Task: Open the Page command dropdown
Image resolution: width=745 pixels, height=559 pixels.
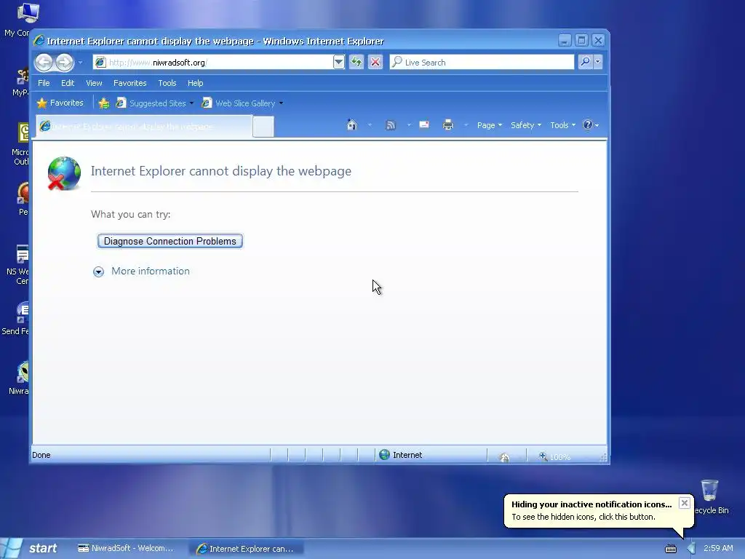Action: point(490,125)
